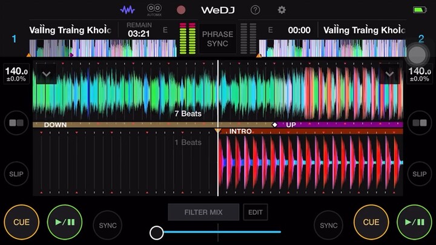Image resolution: width=436 pixels, height=245 pixels.
Task: Play or pause deck 2
Action: pos(414,222)
